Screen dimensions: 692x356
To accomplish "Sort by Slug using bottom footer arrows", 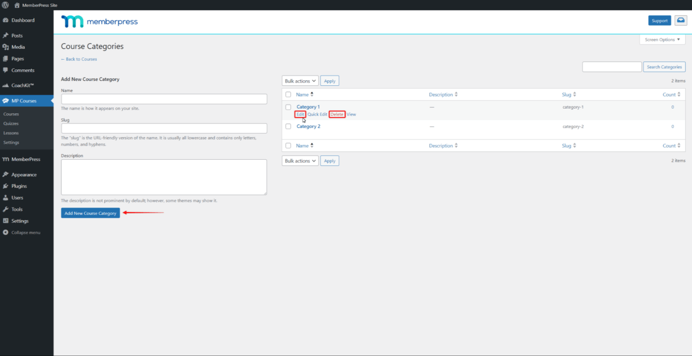I will coord(574,146).
